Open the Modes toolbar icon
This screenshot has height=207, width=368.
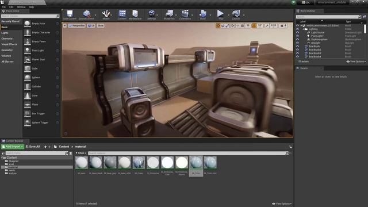106,14
